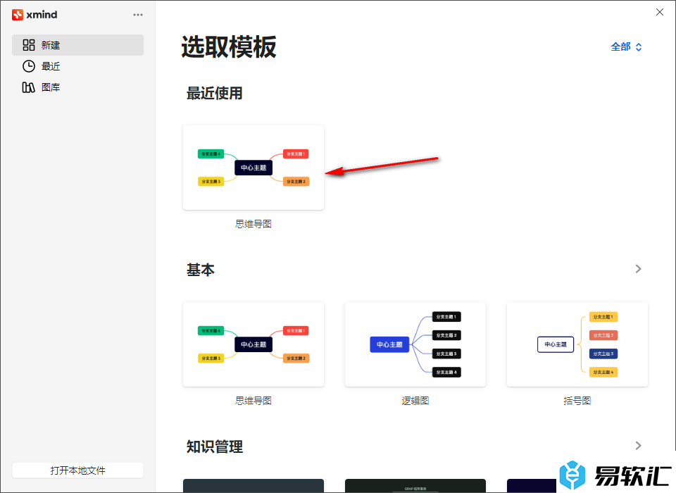Open the 全部 category filter dropdown

point(627,46)
